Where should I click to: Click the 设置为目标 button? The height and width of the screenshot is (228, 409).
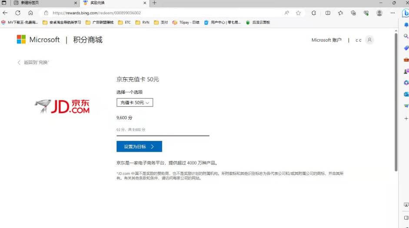[x=139, y=147]
